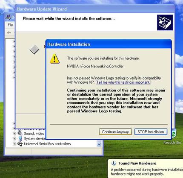Viewport: 183px width, 178px height.
Task: Collapse the expanded minus node in Device Manager tree
Action: 14,78
